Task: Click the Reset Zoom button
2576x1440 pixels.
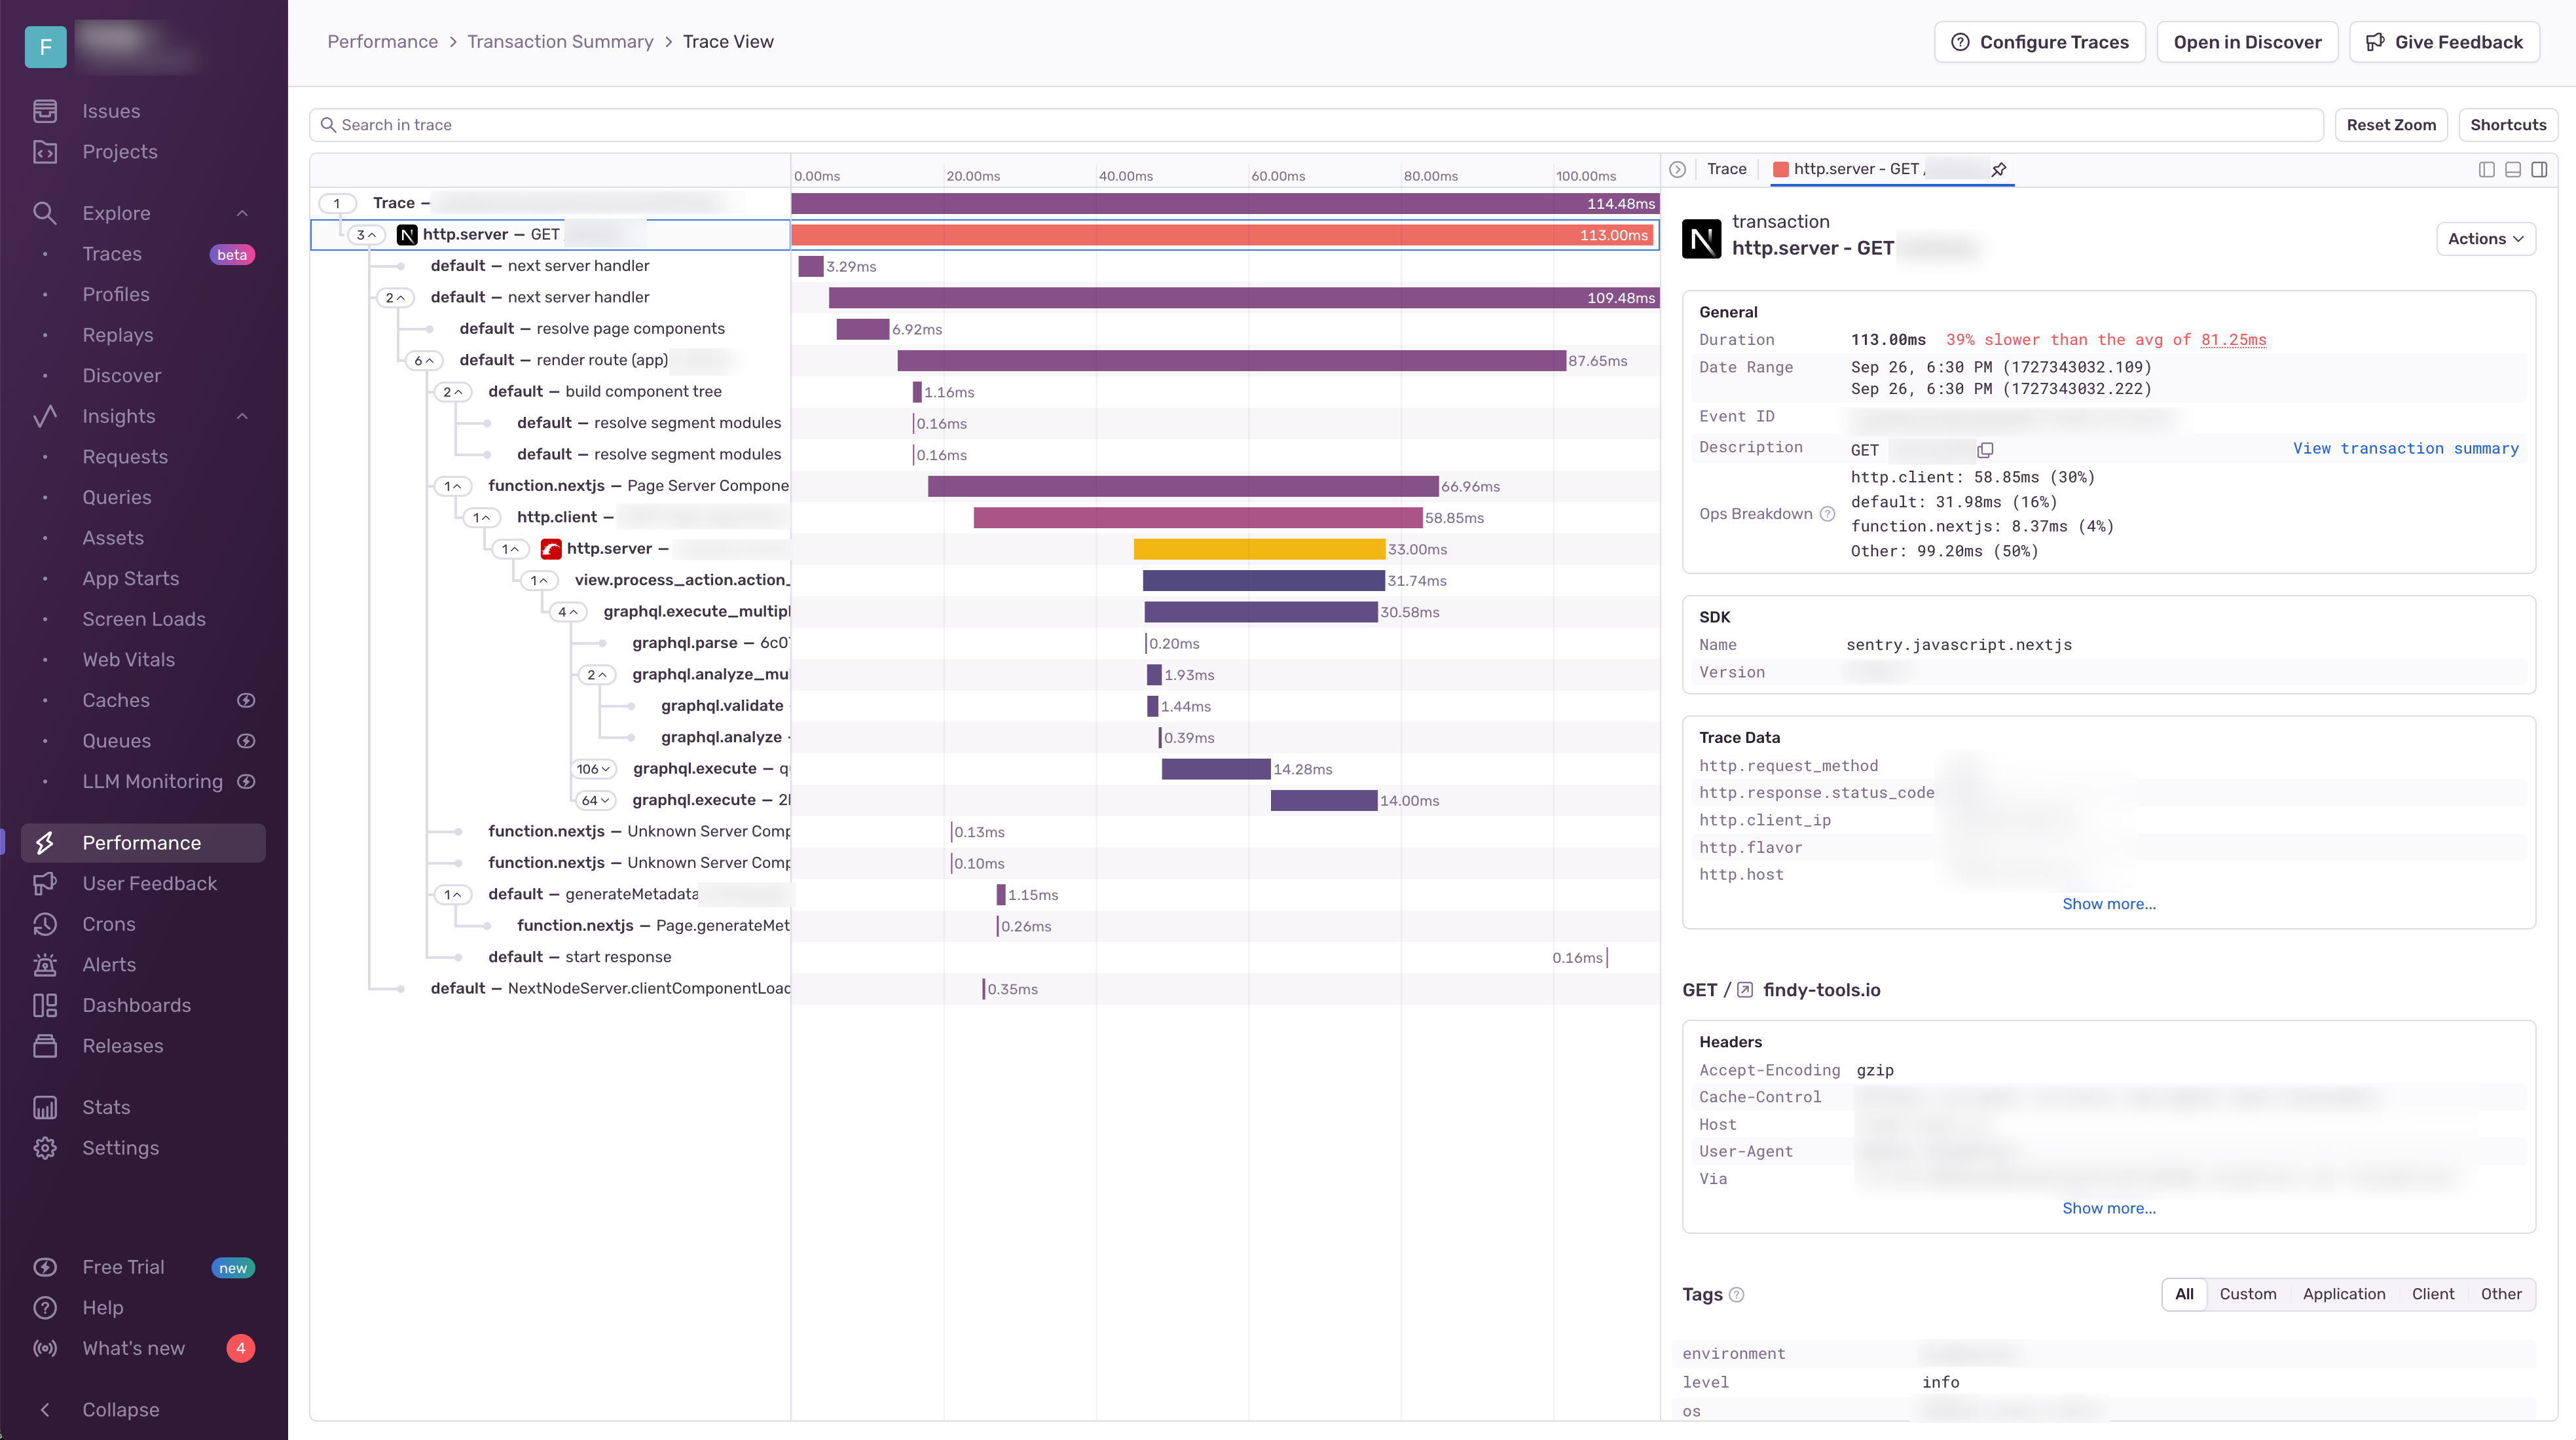Action: click(2390, 125)
